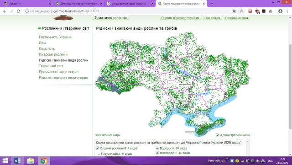The image size is (292, 165).
Task: Open the dark red-letter extension icon
Action: (264, 11)
